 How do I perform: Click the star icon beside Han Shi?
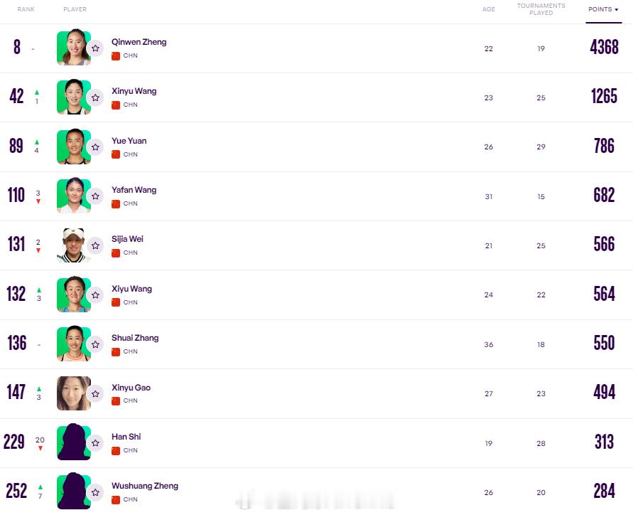point(95,443)
